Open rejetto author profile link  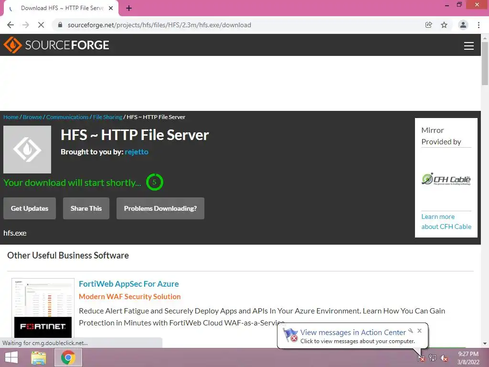pos(137,152)
